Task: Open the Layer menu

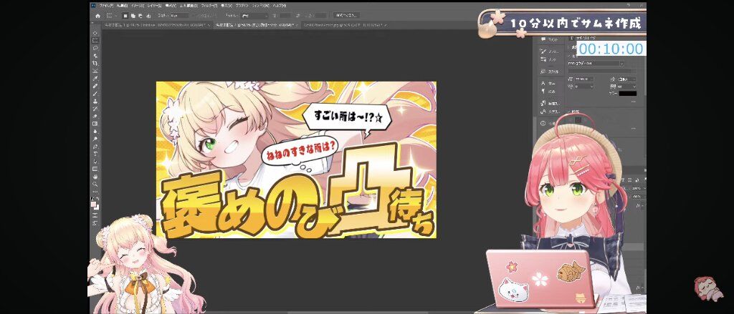Action: (154, 6)
